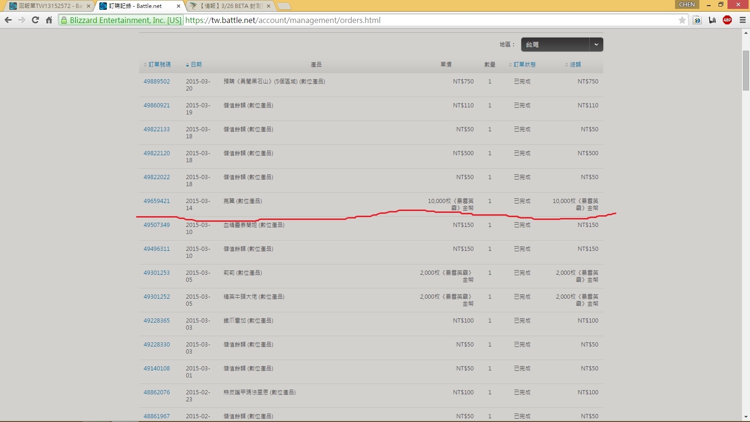Open order 49140108
750x422 pixels.
(157, 369)
